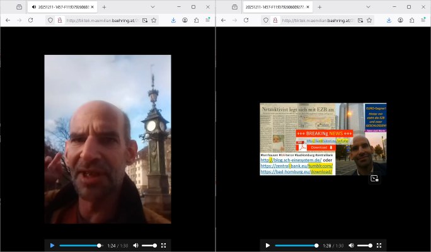
Task: Open the application hamburger menu in right browser
Action: [423, 20]
